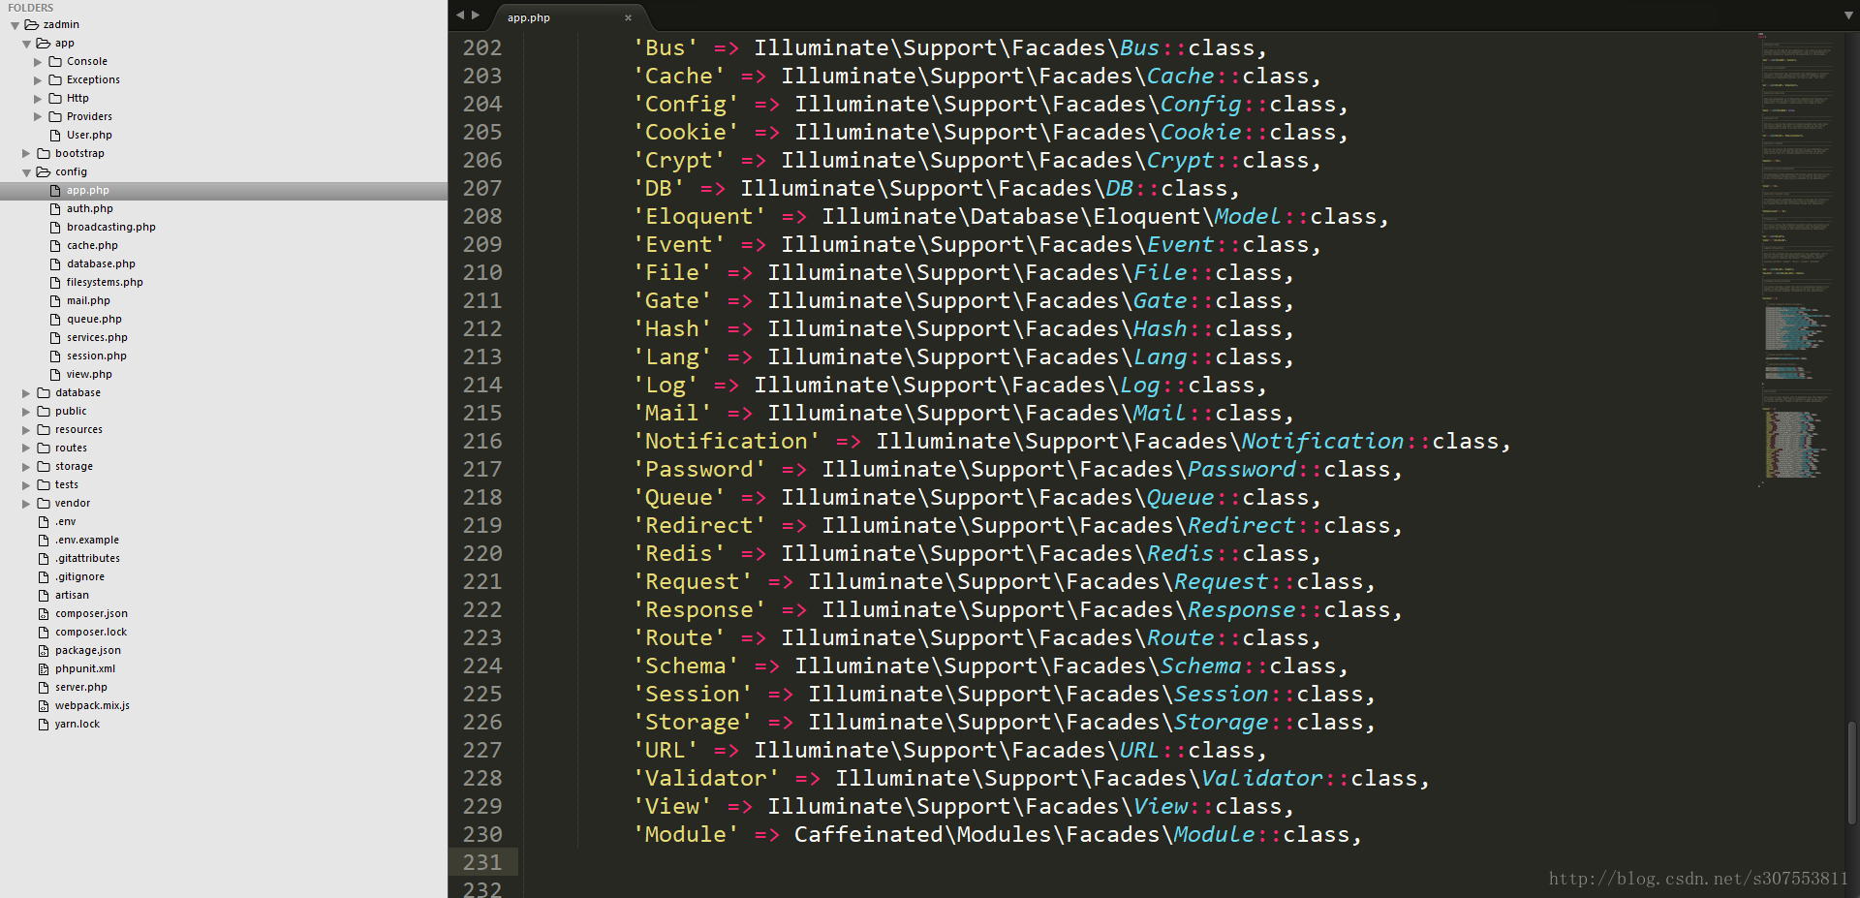This screenshot has width=1860, height=898.
Task: Close the app.php tab
Action: [628, 17]
